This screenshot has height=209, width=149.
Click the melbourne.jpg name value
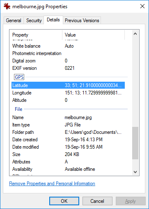coord(78,117)
